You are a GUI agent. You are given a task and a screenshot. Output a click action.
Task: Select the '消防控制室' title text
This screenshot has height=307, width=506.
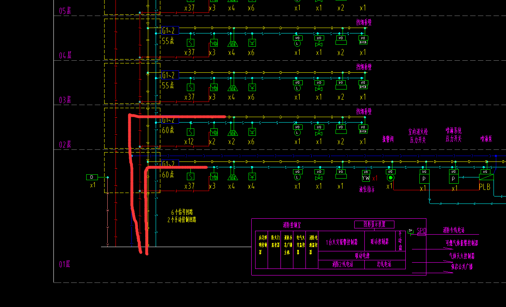click(x=292, y=225)
